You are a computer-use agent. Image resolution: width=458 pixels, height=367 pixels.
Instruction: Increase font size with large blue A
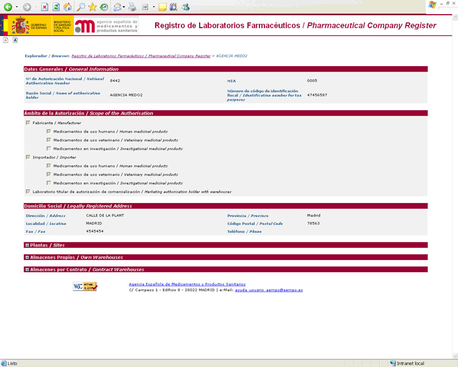(15, 40)
